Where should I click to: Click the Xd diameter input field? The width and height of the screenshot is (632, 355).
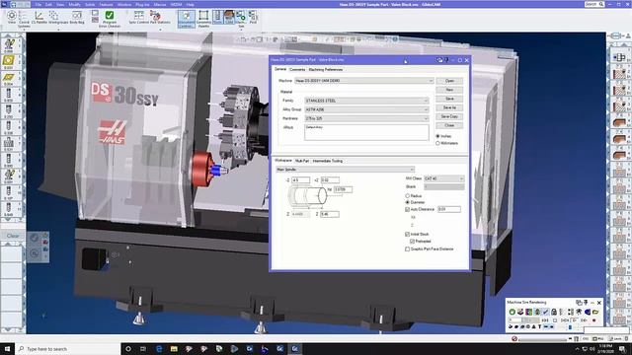(x=343, y=189)
